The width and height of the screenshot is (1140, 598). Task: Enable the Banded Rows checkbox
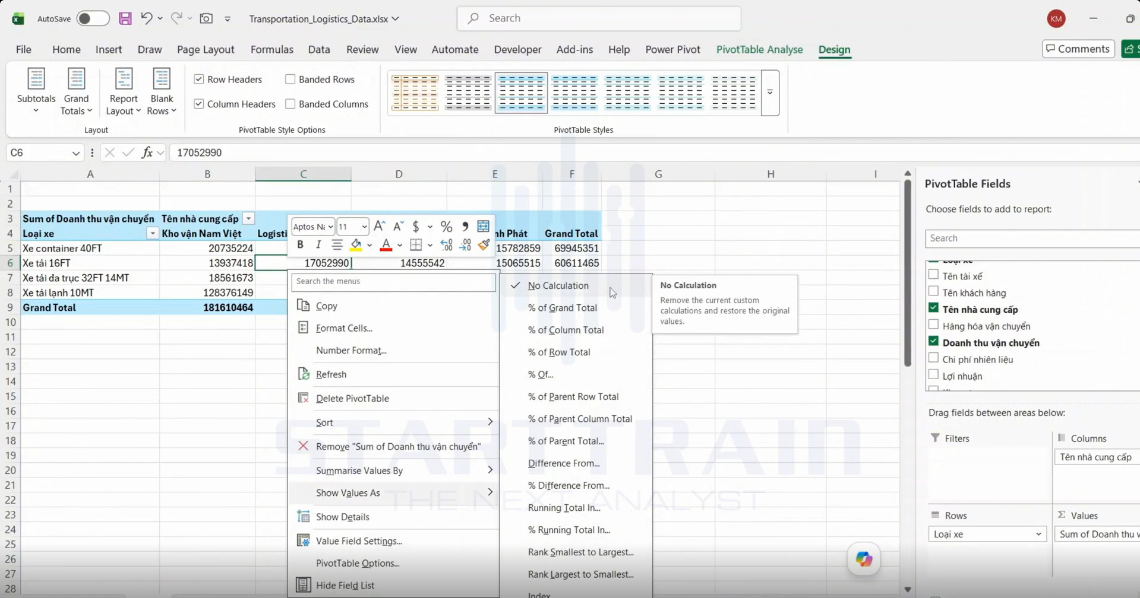coord(290,79)
